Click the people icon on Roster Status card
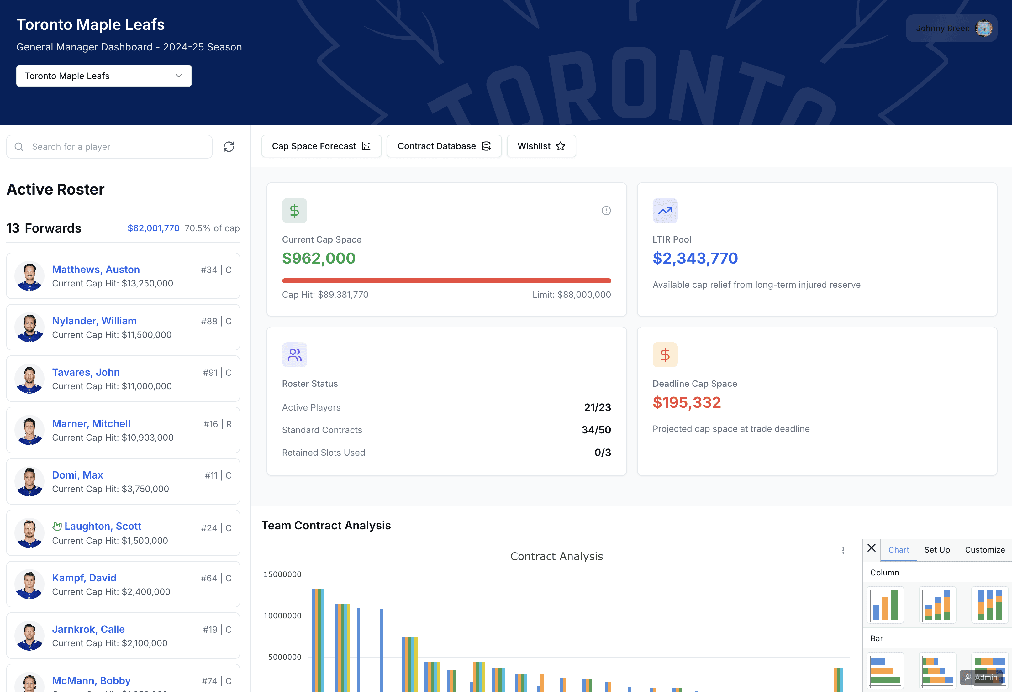This screenshot has width=1012, height=692. click(x=294, y=355)
